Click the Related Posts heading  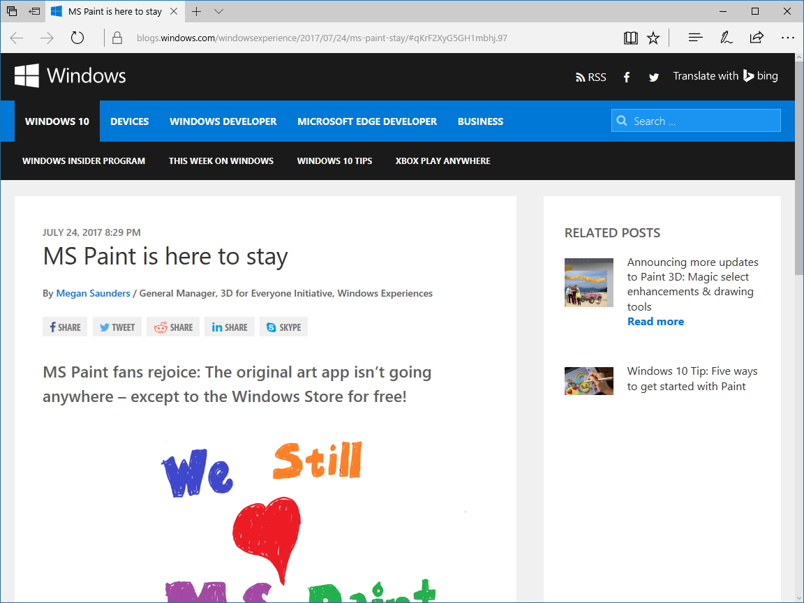tap(612, 233)
